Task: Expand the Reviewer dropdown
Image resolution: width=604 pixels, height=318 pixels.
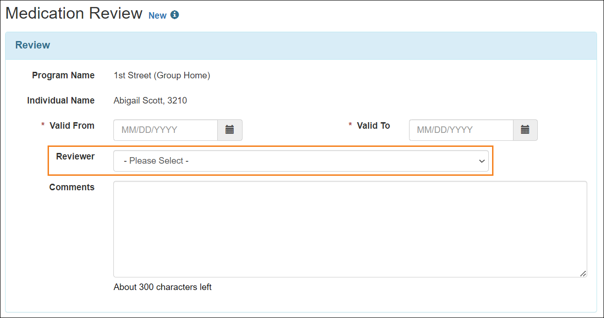Action: (301, 161)
